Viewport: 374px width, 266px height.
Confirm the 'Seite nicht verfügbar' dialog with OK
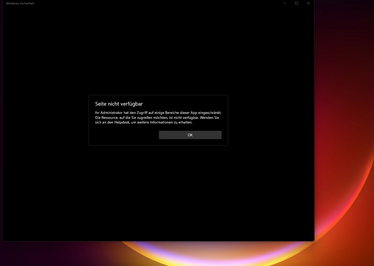tap(190, 135)
